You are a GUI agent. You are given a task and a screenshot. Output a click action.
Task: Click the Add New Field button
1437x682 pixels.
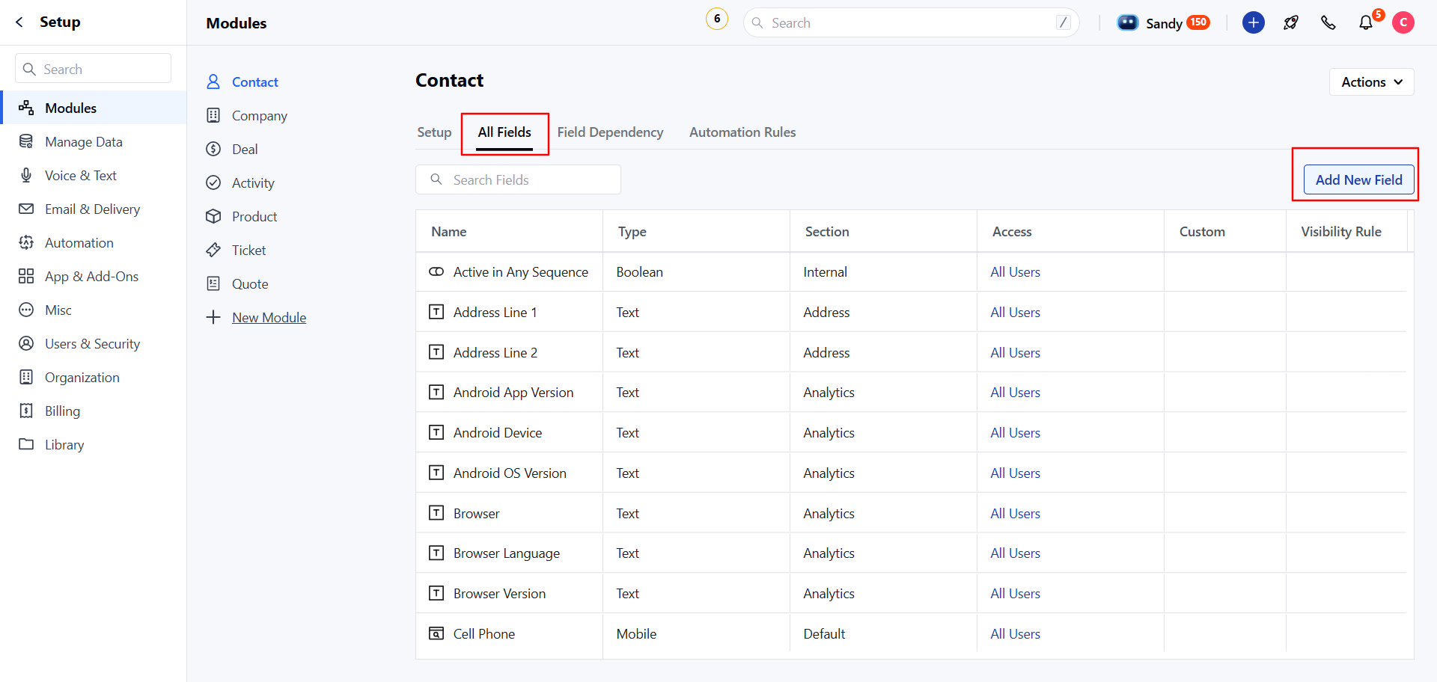coord(1358,179)
